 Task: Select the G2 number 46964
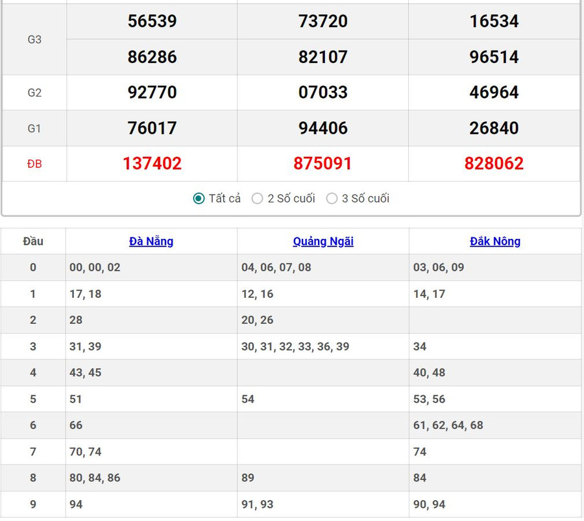point(494,92)
